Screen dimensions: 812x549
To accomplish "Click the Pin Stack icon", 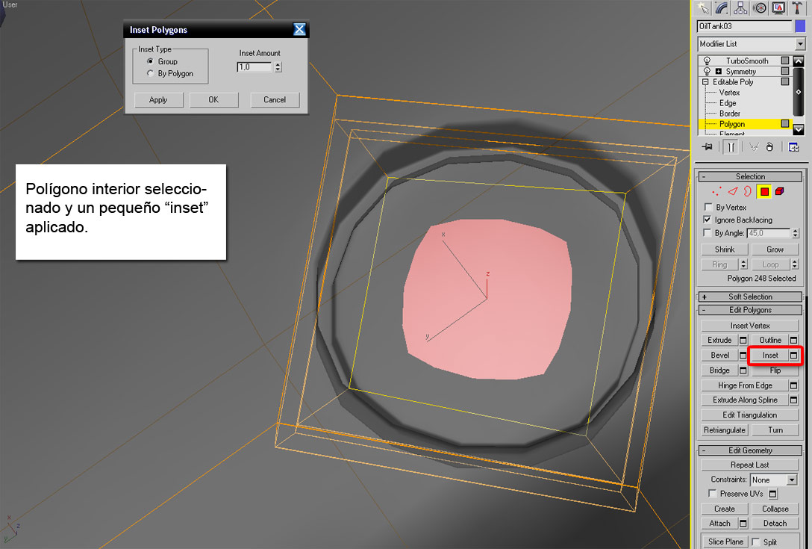I will (x=707, y=147).
